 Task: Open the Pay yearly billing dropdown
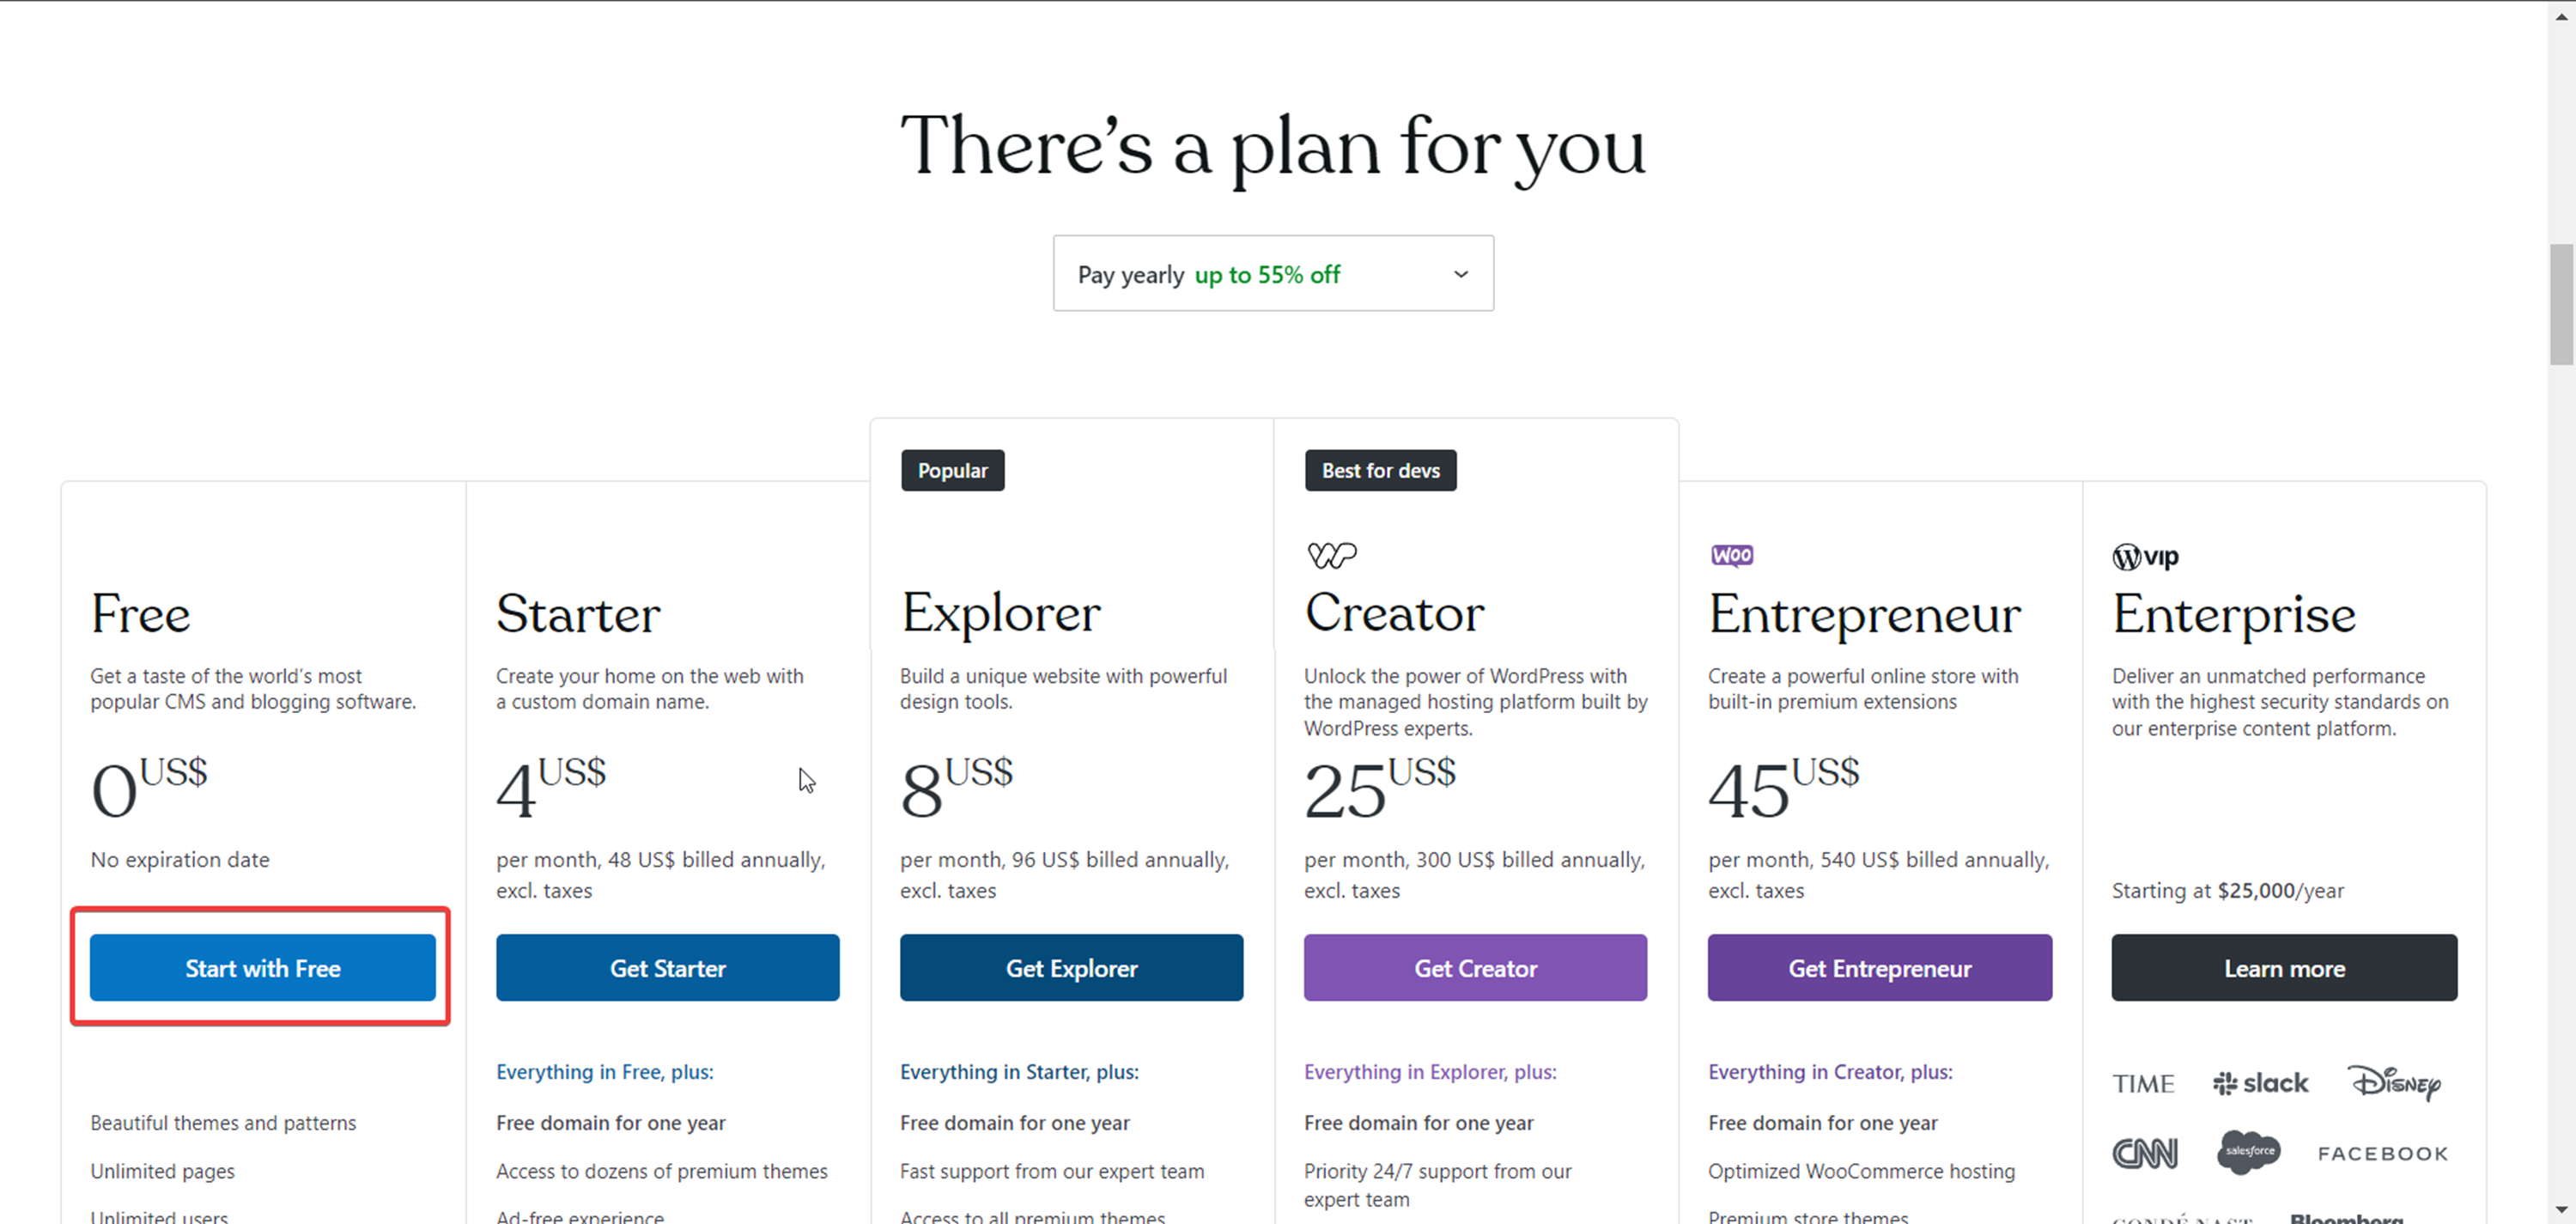1273,274
